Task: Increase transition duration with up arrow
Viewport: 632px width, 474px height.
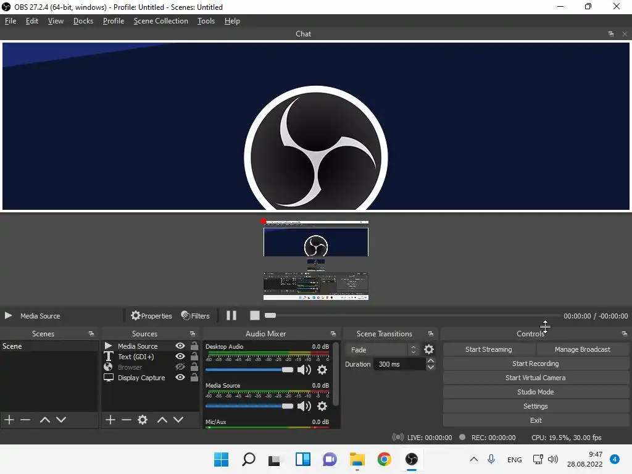Action: 430,360
